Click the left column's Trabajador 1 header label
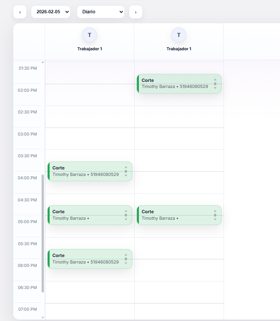280x321 pixels. pyautogui.click(x=90, y=49)
